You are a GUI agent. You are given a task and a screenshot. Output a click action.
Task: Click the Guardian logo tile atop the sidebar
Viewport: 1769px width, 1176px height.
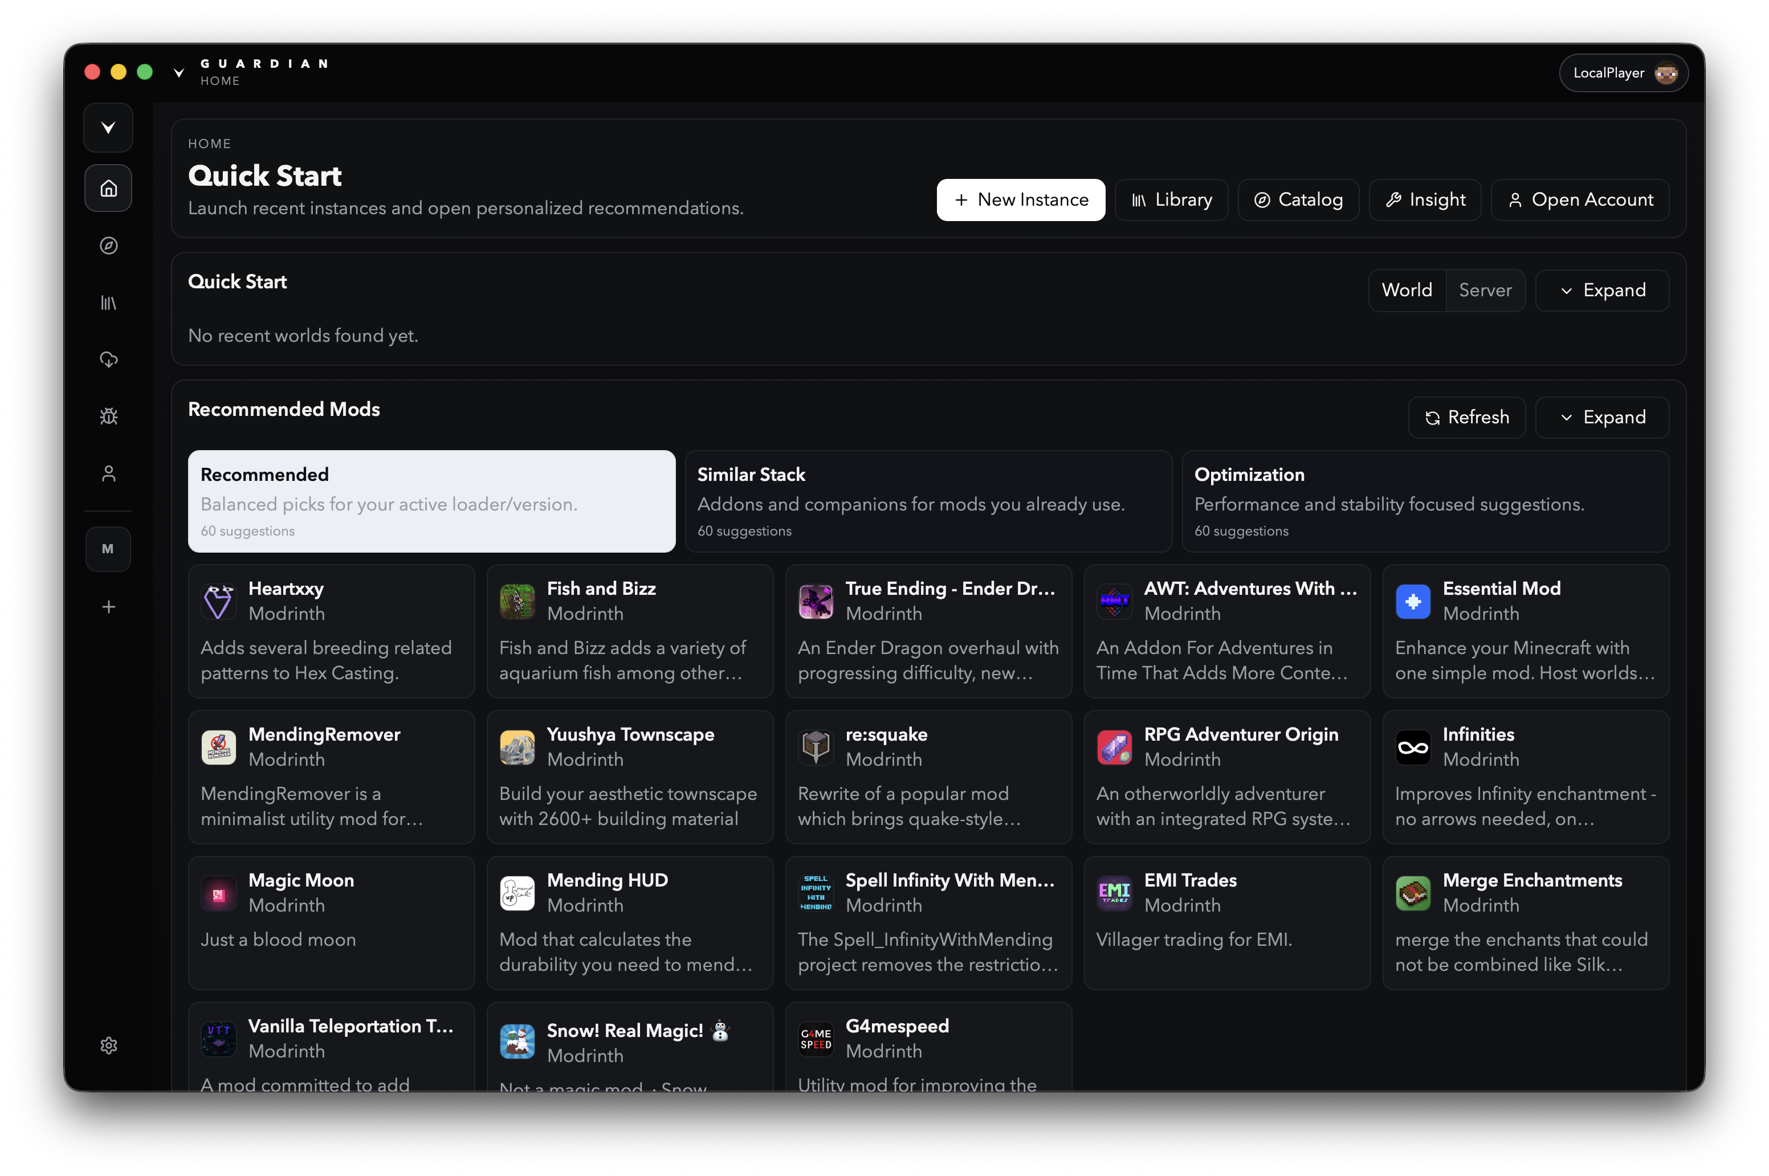(x=109, y=128)
